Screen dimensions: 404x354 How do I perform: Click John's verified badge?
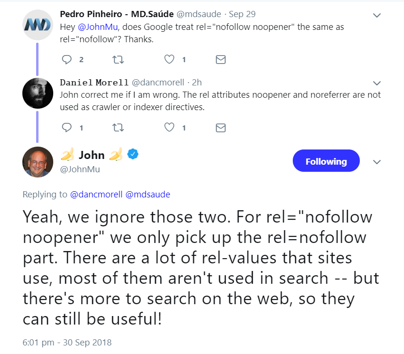coord(134,154)
